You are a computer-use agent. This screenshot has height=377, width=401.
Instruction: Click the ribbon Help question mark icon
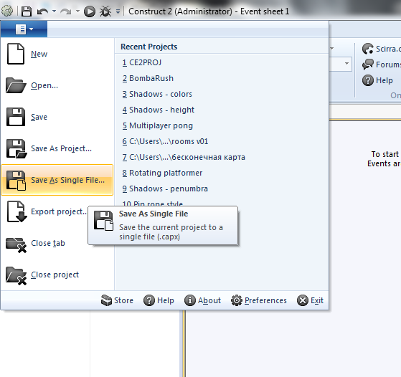pos(368,80)
